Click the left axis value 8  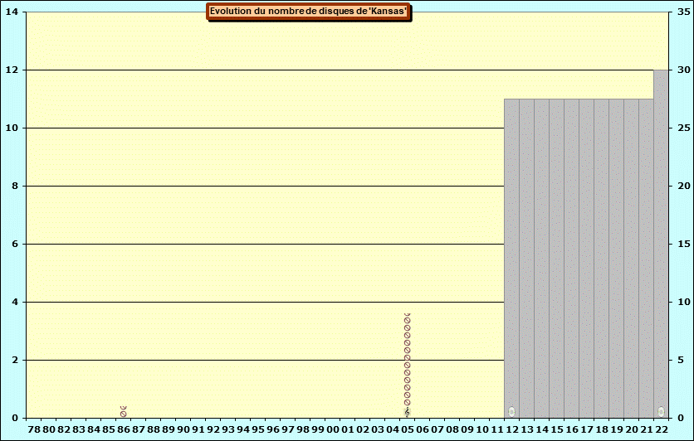(15, 187)
